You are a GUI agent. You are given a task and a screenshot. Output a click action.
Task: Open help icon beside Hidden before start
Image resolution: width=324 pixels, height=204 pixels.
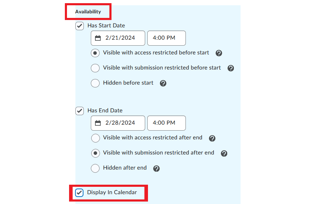163,83
